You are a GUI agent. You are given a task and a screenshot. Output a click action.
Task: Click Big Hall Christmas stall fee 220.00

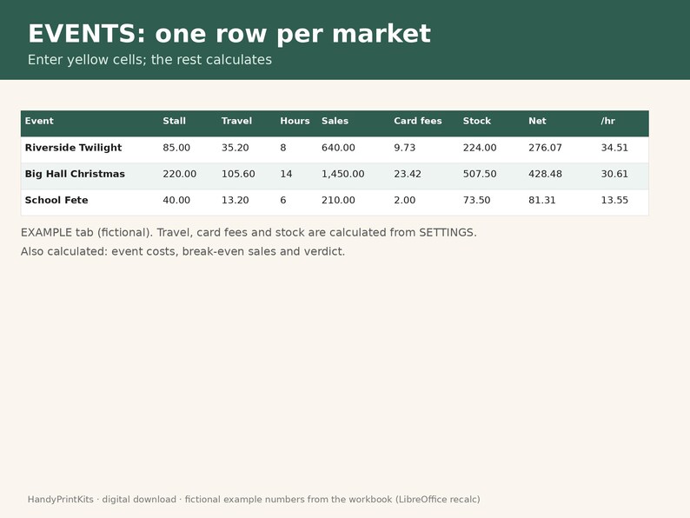pyautogui.click(x=180, y=174)
